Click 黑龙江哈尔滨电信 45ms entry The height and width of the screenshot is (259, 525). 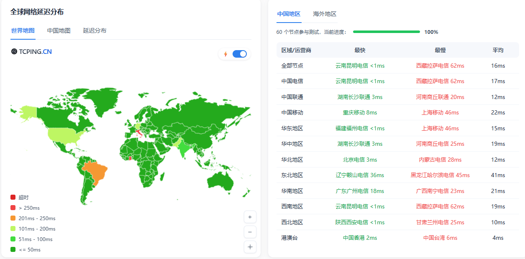coord(440,175)
